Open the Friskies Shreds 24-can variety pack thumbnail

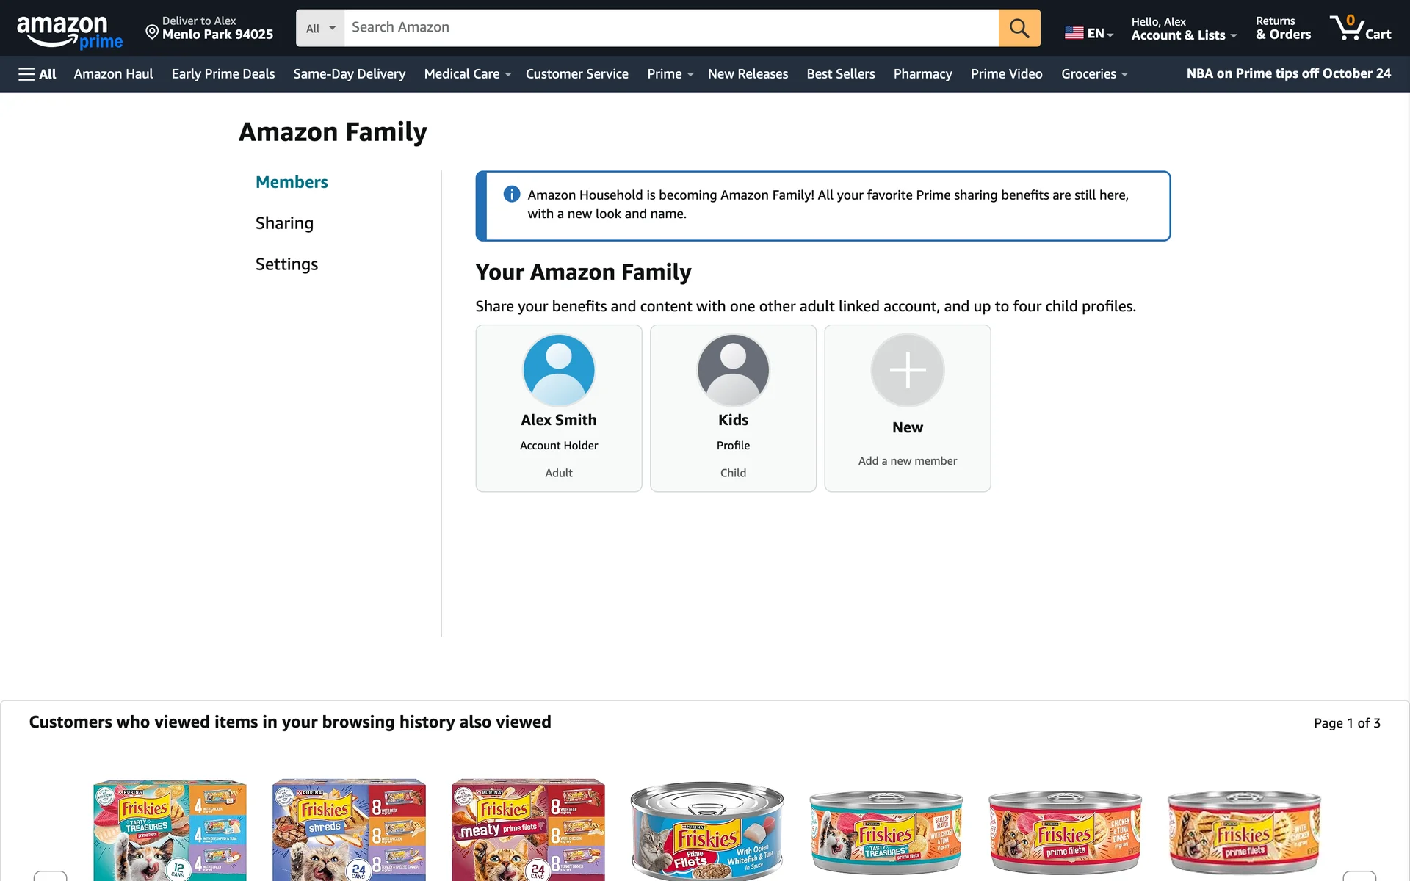pyautogui.click(x=349, y=830)
